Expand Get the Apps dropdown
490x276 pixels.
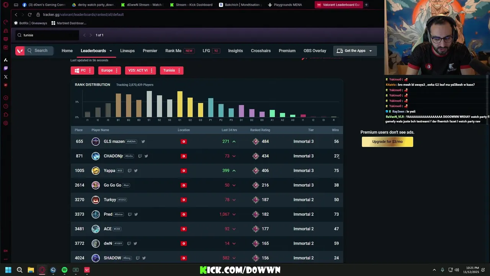pyautogui.click(x=370, y=51)
